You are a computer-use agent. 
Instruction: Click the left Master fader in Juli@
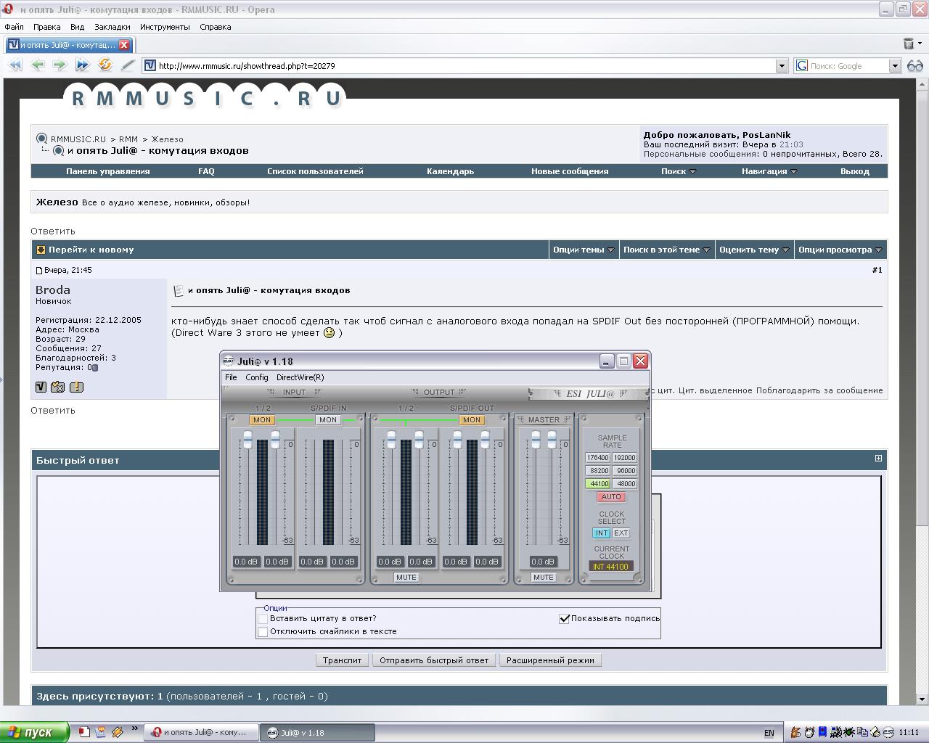536,439
